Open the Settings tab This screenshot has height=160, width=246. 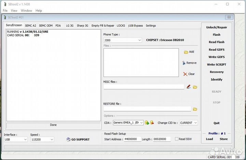[x=151, y=26]
